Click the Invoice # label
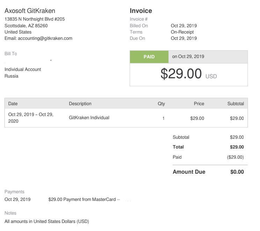Viewport: 260px width, 231px height. coord(138,19)
